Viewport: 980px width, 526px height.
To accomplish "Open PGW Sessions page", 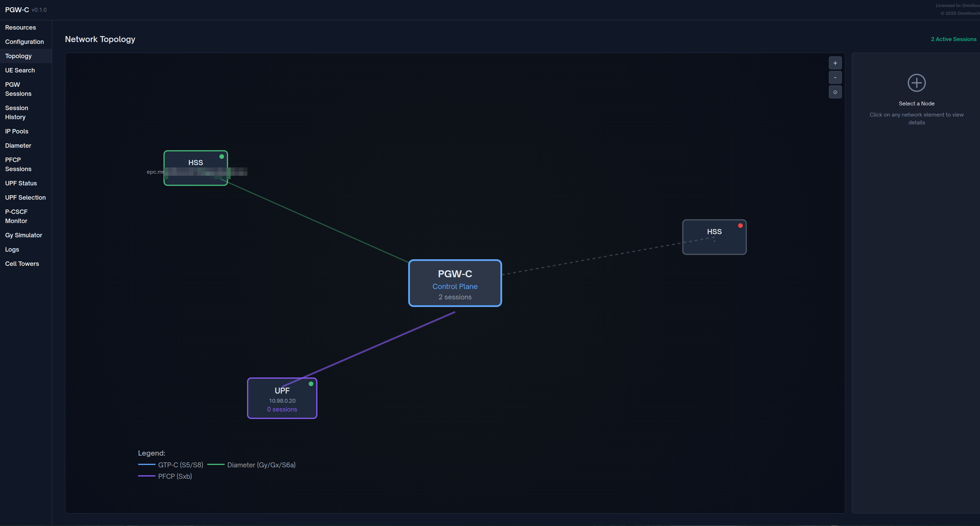I will tap(18, 89).
